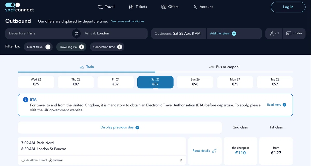Expand Display previous day chevron
The image size is (311, 166).
137,127
